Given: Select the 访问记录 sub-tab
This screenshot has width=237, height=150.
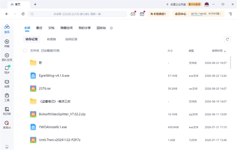Looking at the screenshot, I should [71, 39].
